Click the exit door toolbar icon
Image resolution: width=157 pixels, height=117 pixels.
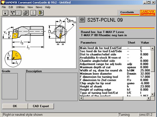[x=41, y=13]
